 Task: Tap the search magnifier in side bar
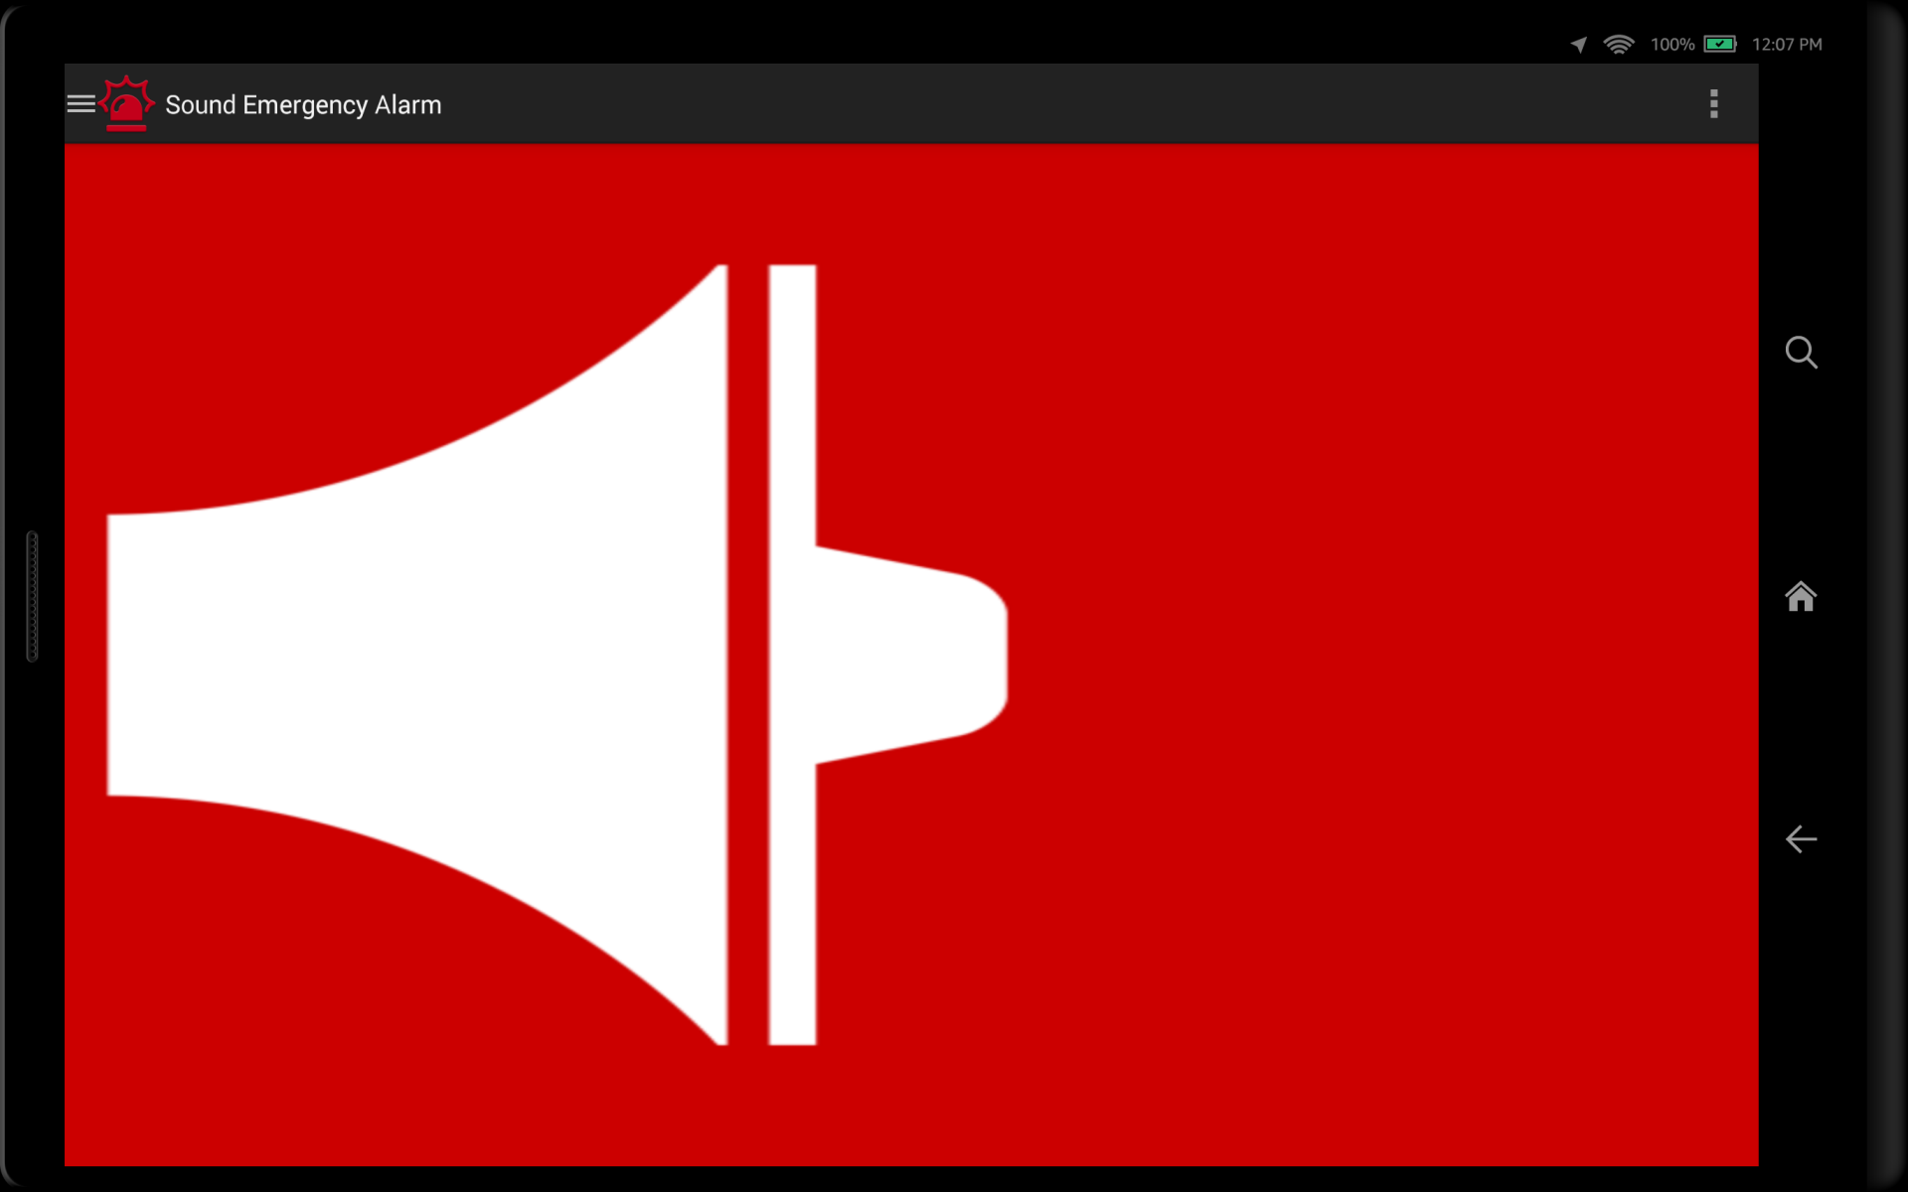pos(1801,353)
